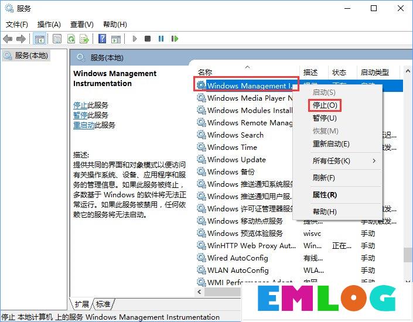Choose 刷新(F) in the context menu
The width and height of the screenshot is (413, 322).
[x=323, y=178]
